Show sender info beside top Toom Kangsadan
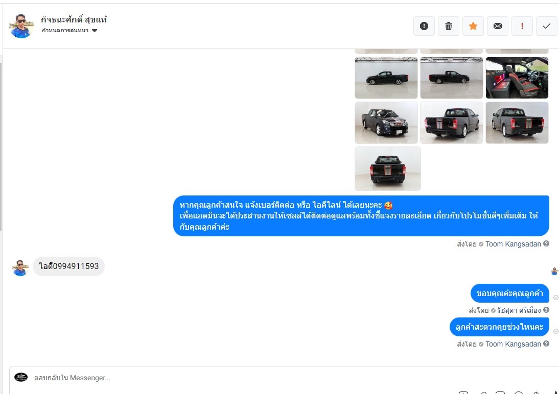This screenshot has height=394, width=559. coord(546,244)
